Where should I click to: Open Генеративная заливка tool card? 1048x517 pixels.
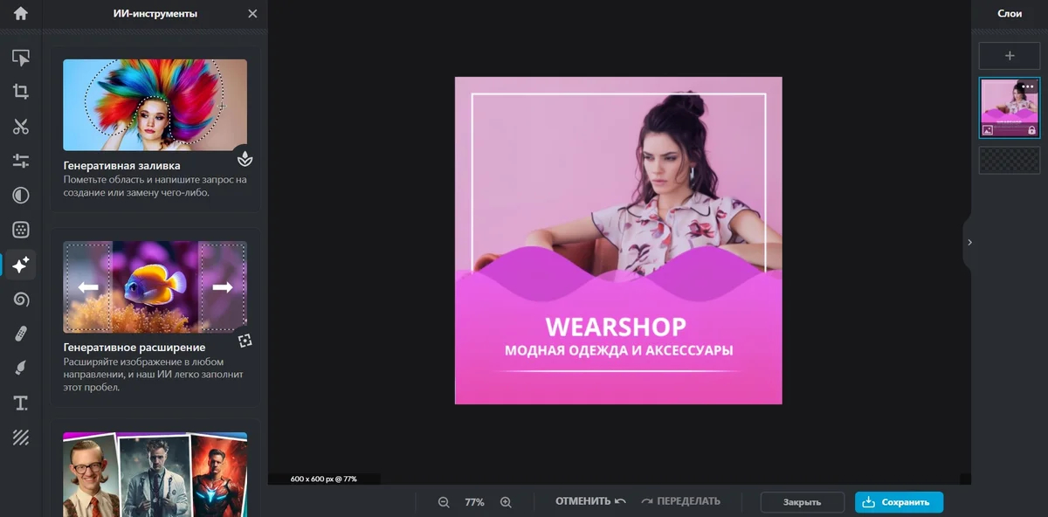(x=155, y=129)
